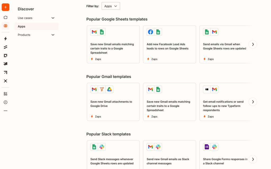Open the Gmail emails as Slack messages template
This screenshot has height=169, width=271.
170,155
